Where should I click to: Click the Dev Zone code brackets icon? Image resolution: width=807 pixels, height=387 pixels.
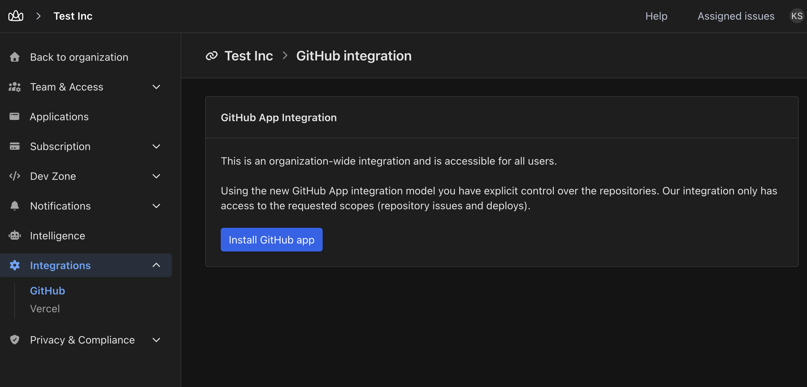coord(14,176)
